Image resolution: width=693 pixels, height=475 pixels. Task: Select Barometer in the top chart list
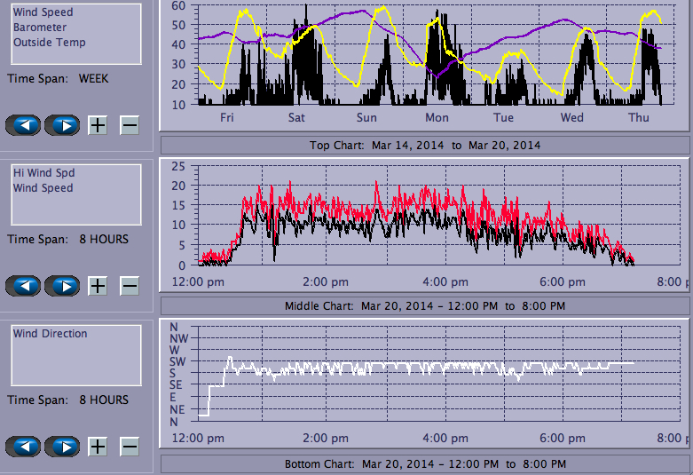tap(38, 28)
